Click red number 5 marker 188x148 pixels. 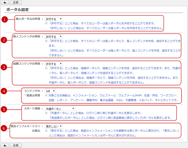pyautogui.click(x=3, y=110)
